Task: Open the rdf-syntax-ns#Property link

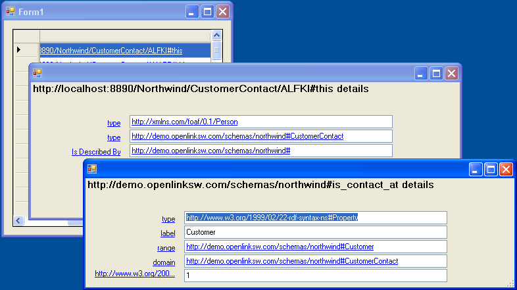Action: pyautogui.click(x=272, y=218)
